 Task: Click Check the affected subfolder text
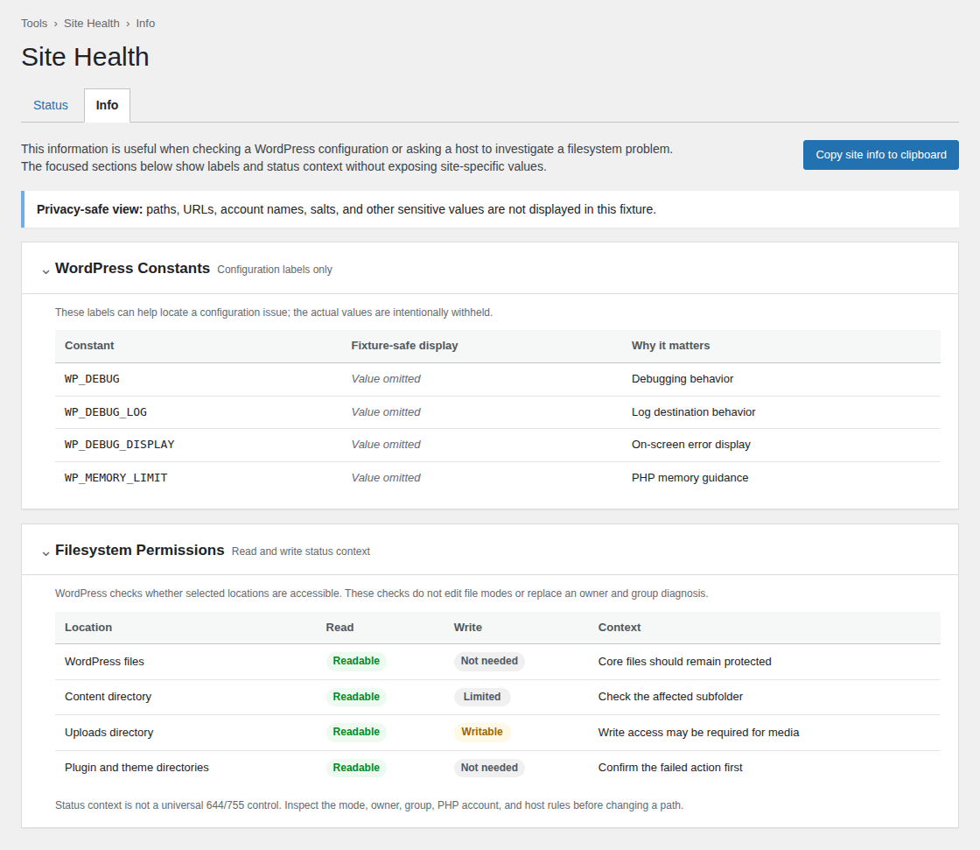pos(670,697)
